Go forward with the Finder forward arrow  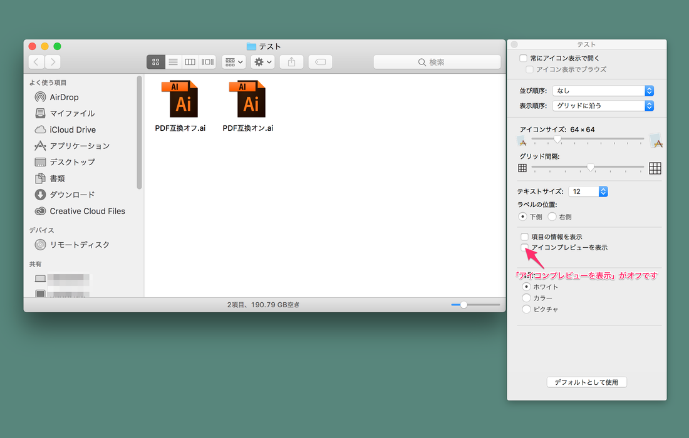(53, 62)
